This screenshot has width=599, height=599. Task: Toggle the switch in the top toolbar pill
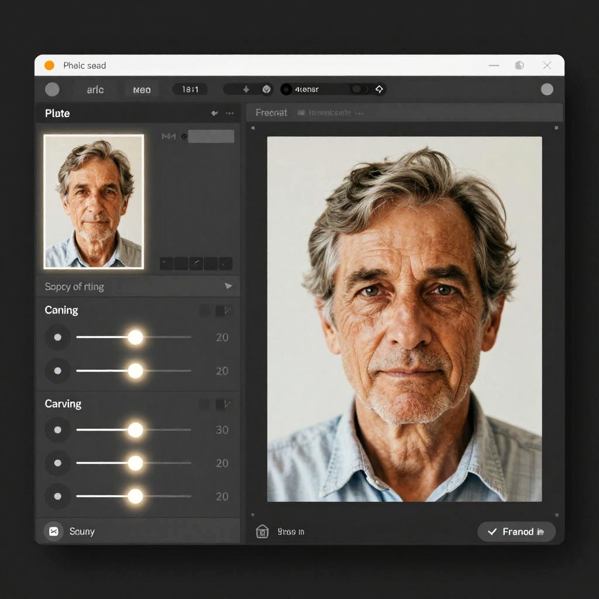(359, 89)
